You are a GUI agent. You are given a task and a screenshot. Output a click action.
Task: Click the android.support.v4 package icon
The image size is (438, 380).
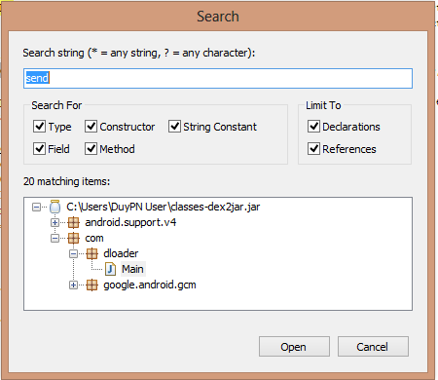(73, 222)
